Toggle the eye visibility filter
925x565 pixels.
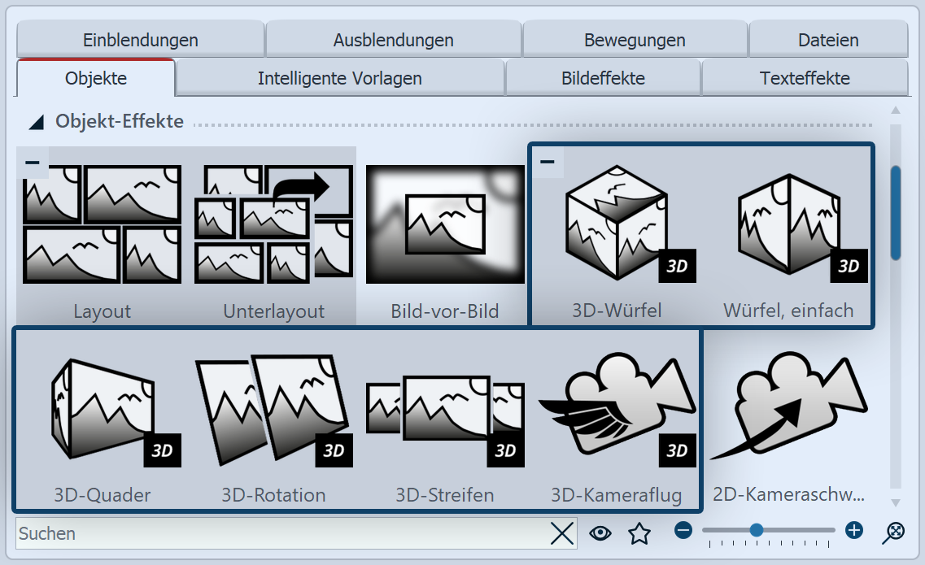pos(600,532)
